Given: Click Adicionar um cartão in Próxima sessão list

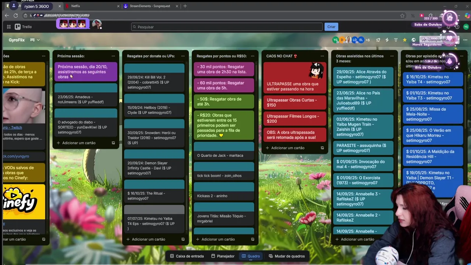Looking at the screenshot, I should tap(79, 143).
